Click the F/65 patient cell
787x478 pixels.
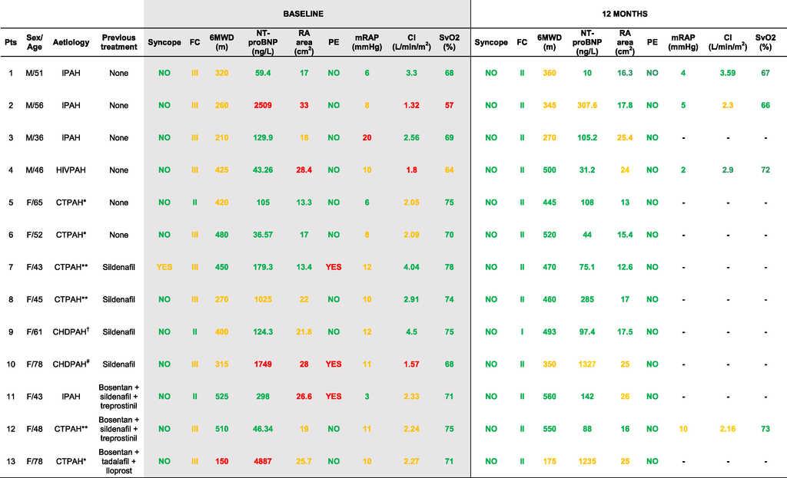pyautogui.click(x=35, y=203)
